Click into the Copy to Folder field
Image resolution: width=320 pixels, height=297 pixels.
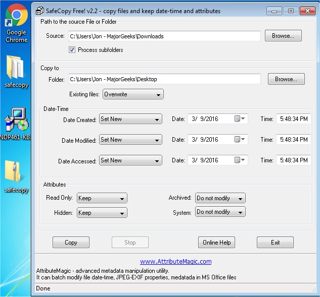(x=165, y=79)
